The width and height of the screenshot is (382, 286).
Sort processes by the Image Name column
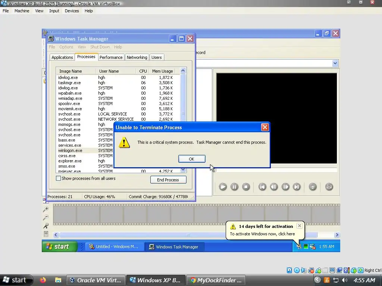[76, 71]
